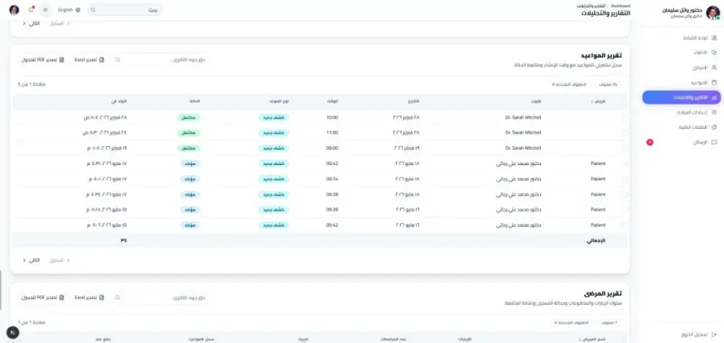The width and height of the screenshot is (724, 343).
Task: Click تصدير Excel in تقرير المرضى
Action: tap(90, 297)
